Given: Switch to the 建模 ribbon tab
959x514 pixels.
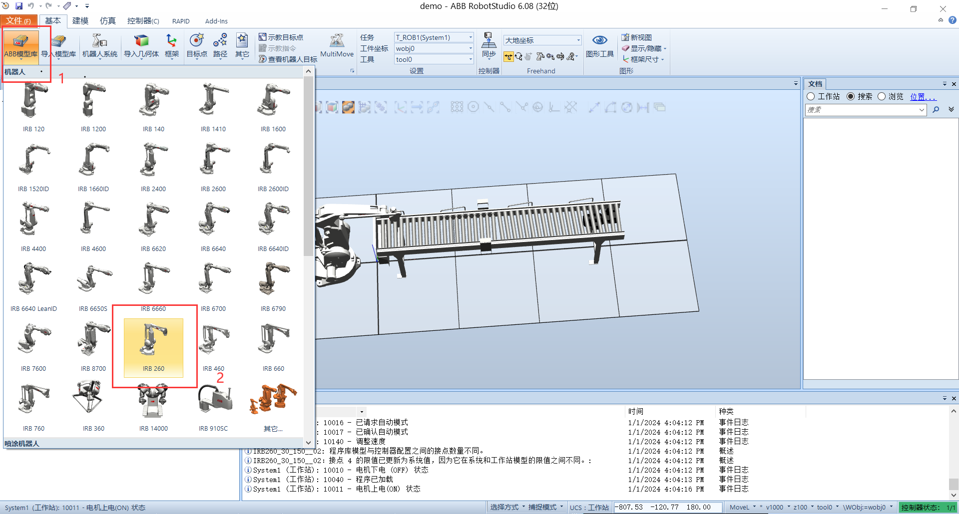Looking at the screenshot, I should pyautogui.click(x=80, y=20).
